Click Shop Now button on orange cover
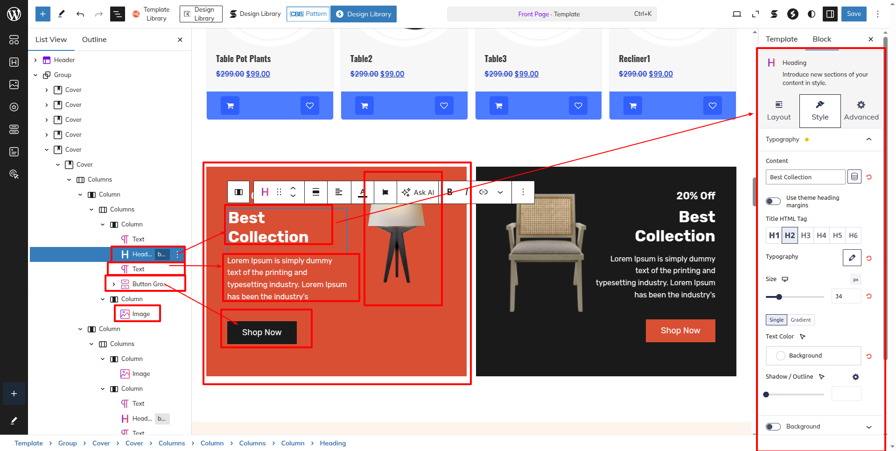The height and width of the screenshot is (451, 896). tap(262, 332)
